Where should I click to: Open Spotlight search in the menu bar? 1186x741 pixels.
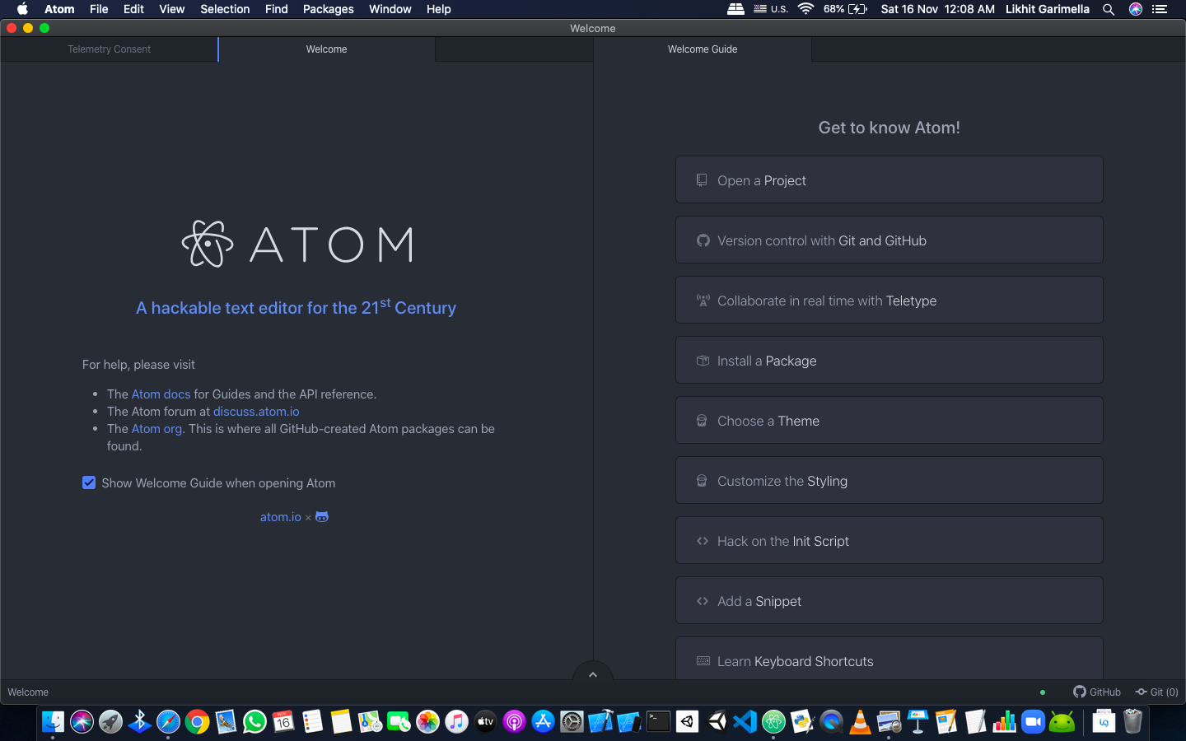click(x=1109, y=9)
